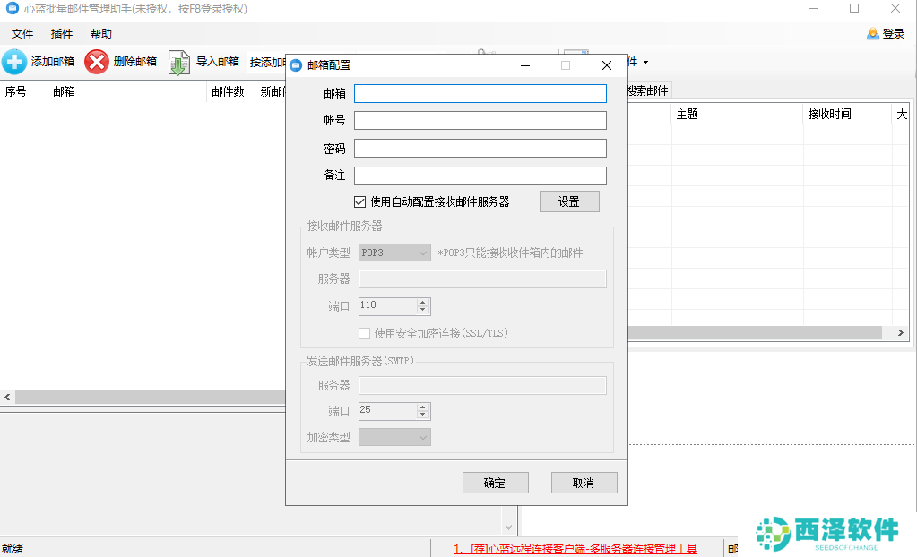Decrease the SMTP port 25 value
The height and width of the screenshot is (557, 917).
[x=423, y=415]
